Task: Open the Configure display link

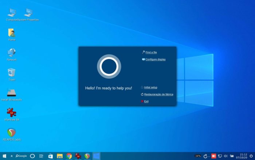Action: (x=156, y=60)
